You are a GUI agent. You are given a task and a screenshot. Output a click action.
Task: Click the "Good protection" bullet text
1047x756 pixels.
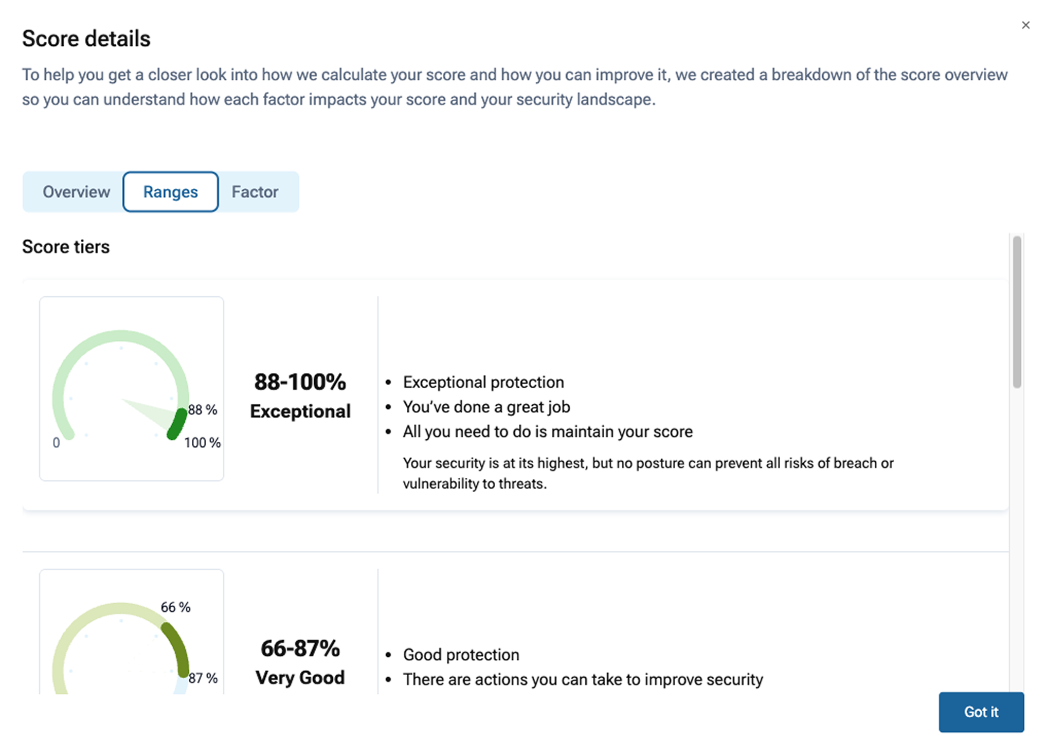(x=461, y=655)
